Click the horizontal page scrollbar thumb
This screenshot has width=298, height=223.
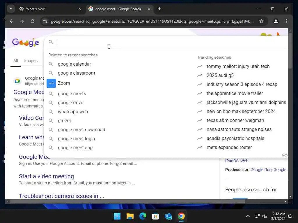click(x=127, y=202)
